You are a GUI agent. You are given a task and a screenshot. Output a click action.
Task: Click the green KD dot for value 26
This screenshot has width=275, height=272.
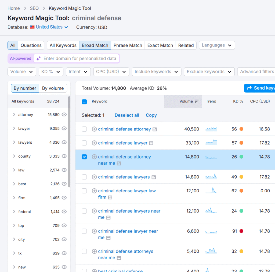[241, 157]
